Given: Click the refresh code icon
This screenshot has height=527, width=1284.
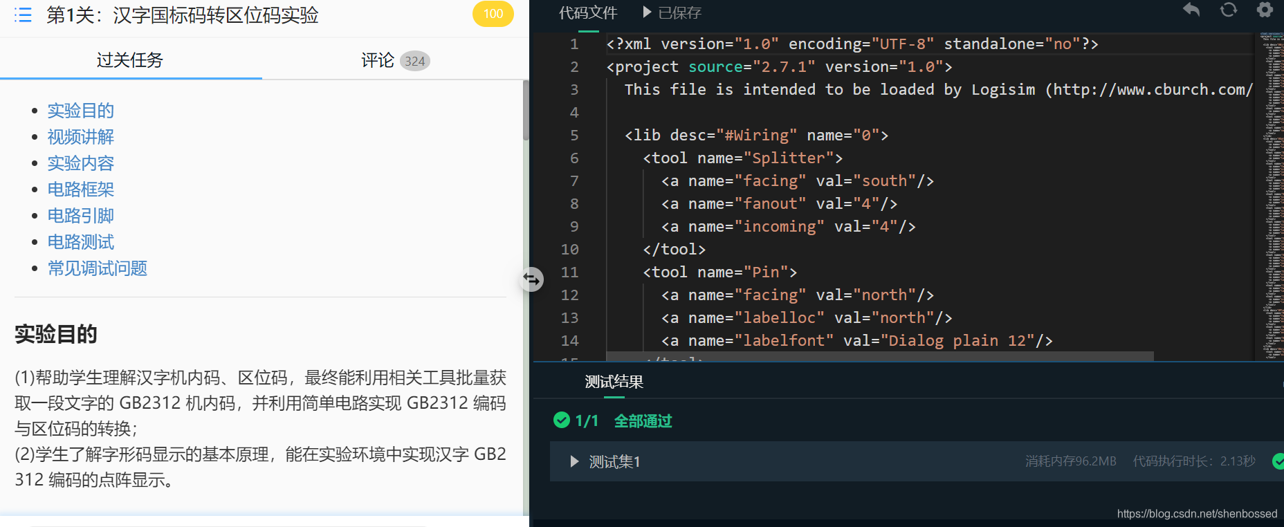Looking at the screenshot, I should pos(1229,10).
